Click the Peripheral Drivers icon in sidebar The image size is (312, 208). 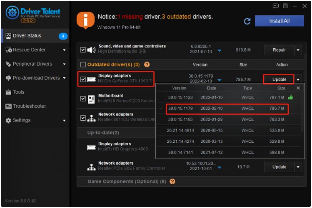8,64
